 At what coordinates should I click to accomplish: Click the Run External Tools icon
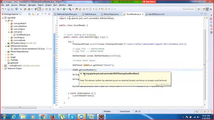click(x=70, y=9)
